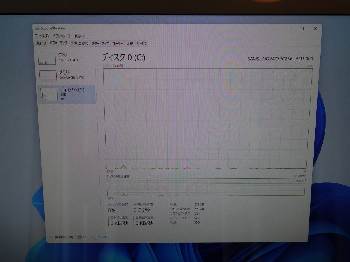350x262 pixels.
Task: Select the CPU usage graph thumbnail
Action: 47,59
